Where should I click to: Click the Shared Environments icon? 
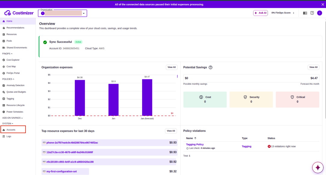click(4, 48)
